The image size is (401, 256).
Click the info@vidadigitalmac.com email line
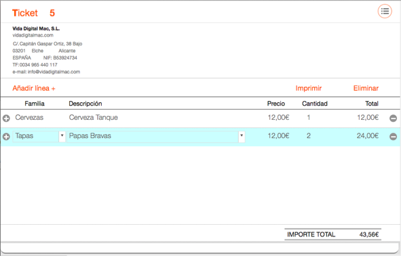click(46, 72)
